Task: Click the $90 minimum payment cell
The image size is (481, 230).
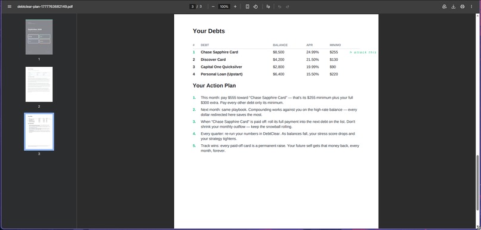Action: tap(333, 67)
